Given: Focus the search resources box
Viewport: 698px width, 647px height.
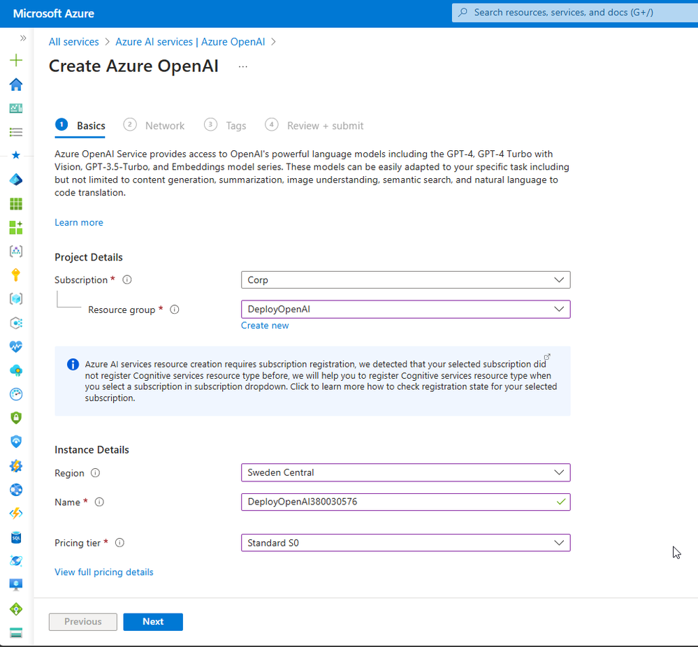Looking at the screenshot, I should 575,13.
